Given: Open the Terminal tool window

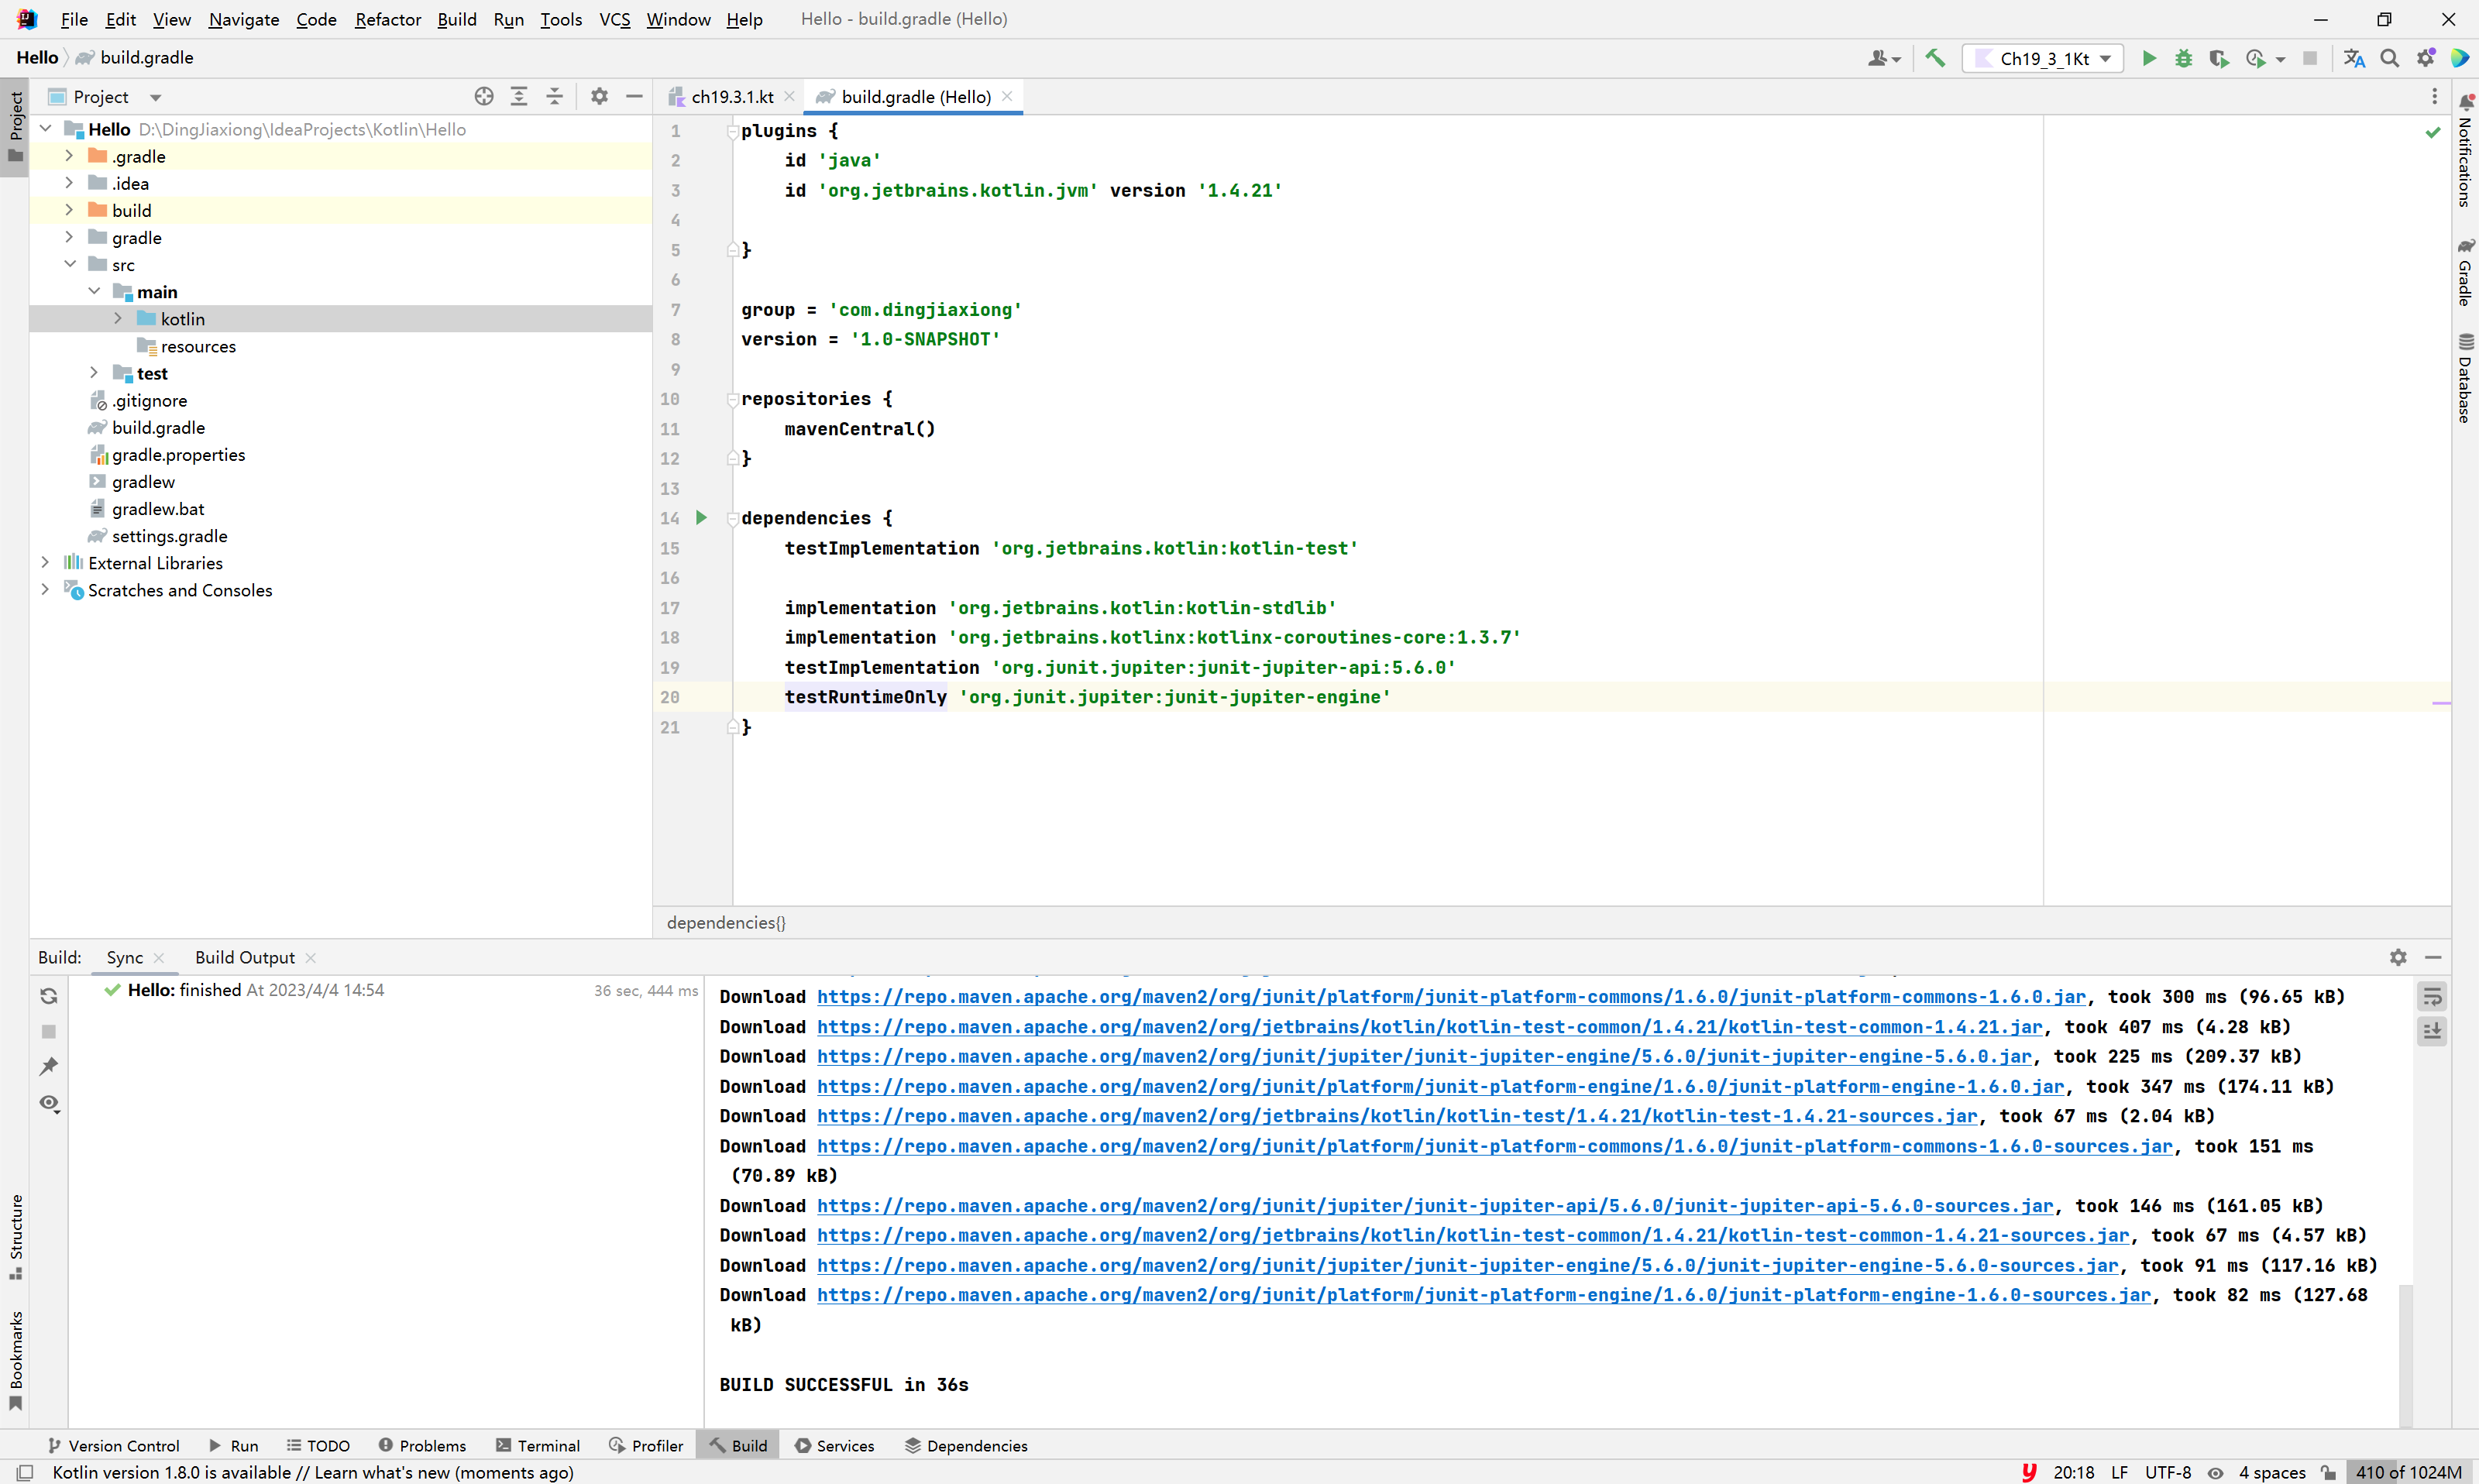Looking at the screenshot, I should click(x=537, y=1446).
